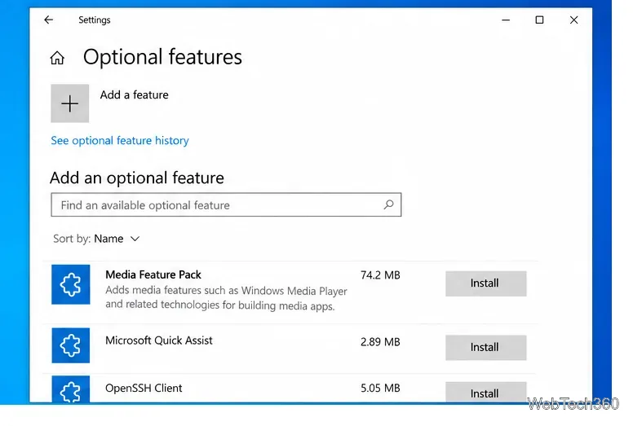This screenshot has height=426, width=633.
Task: Open the Sort by Name dropdown
Action: (96, 239)
